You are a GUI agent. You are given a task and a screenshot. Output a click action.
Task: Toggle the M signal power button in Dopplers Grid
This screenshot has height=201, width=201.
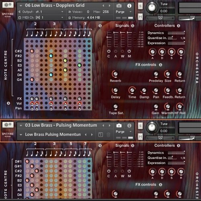(x=129, y=51)
